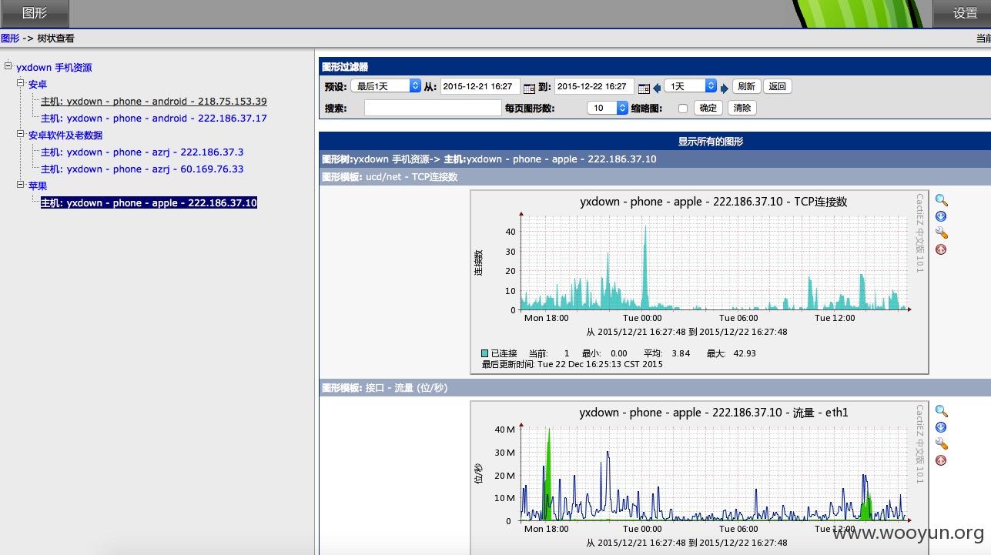Click the 刷新 refresh button
Screen dimensions: 991x555
pyautogui.click(x=746, y=86)
